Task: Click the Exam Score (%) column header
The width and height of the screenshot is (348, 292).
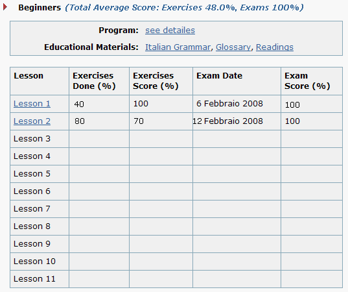Action: [307, 81]
